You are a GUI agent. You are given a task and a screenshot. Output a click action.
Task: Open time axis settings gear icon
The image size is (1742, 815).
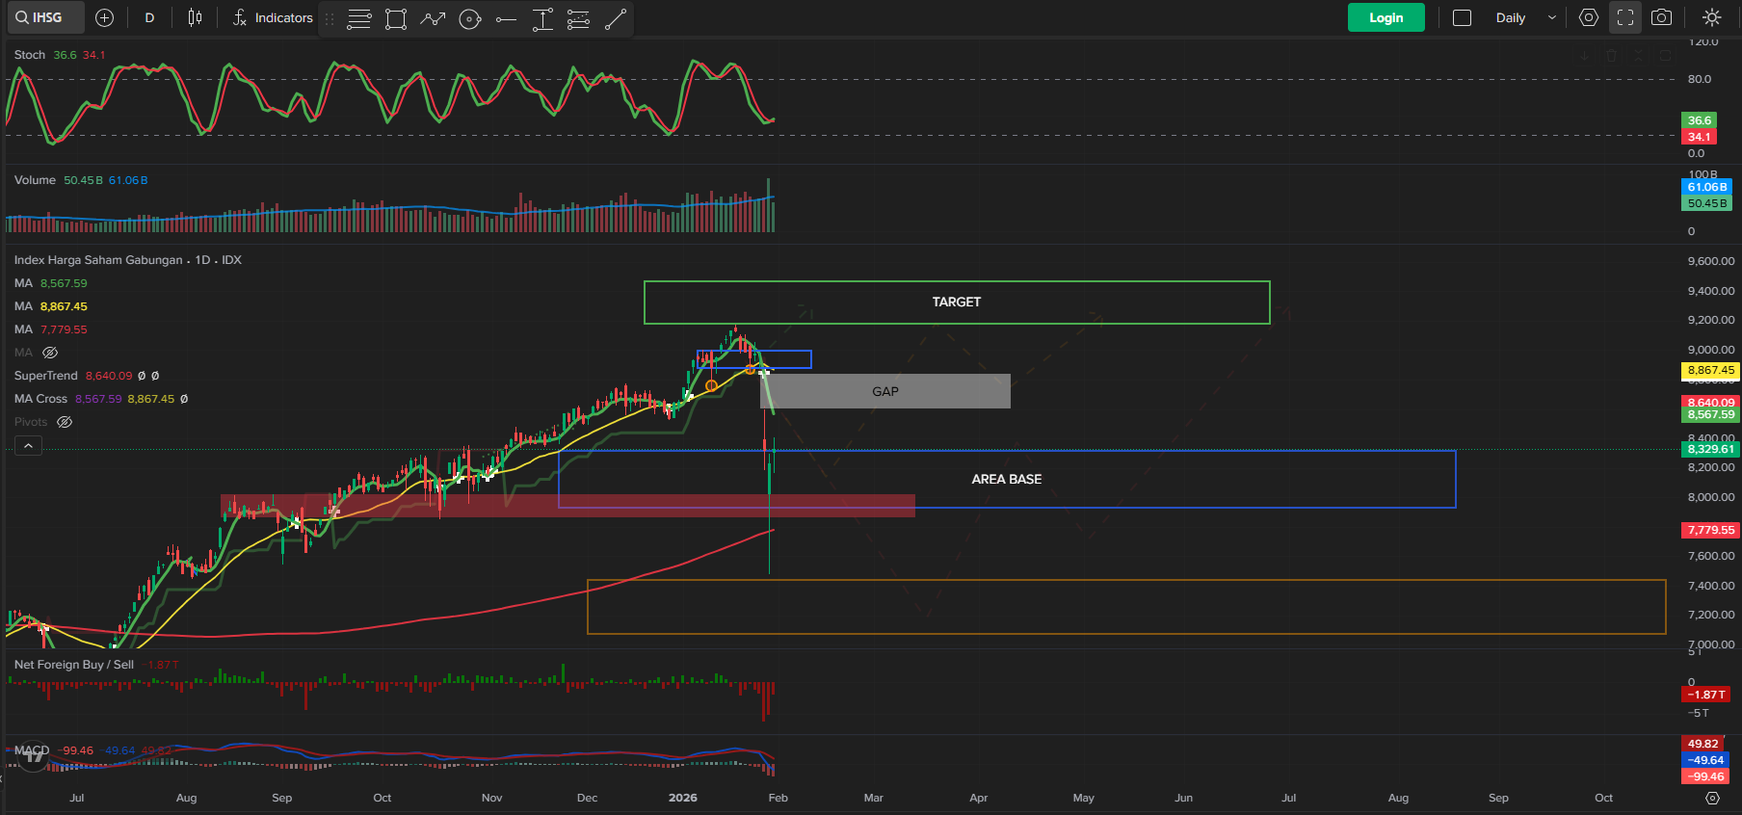click(1712, 798)
